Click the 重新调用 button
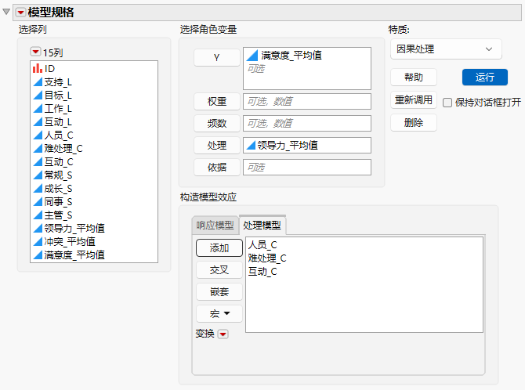This screenshot has width=525, height=390. pos(414,99)
